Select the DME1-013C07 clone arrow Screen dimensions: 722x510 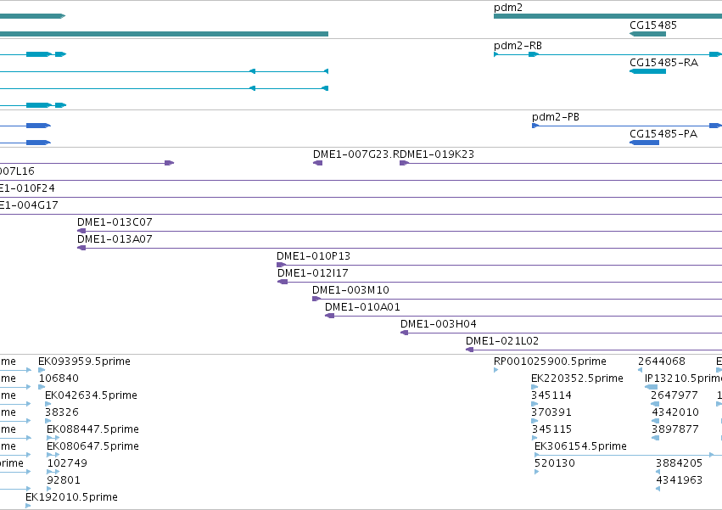point(81,231)
